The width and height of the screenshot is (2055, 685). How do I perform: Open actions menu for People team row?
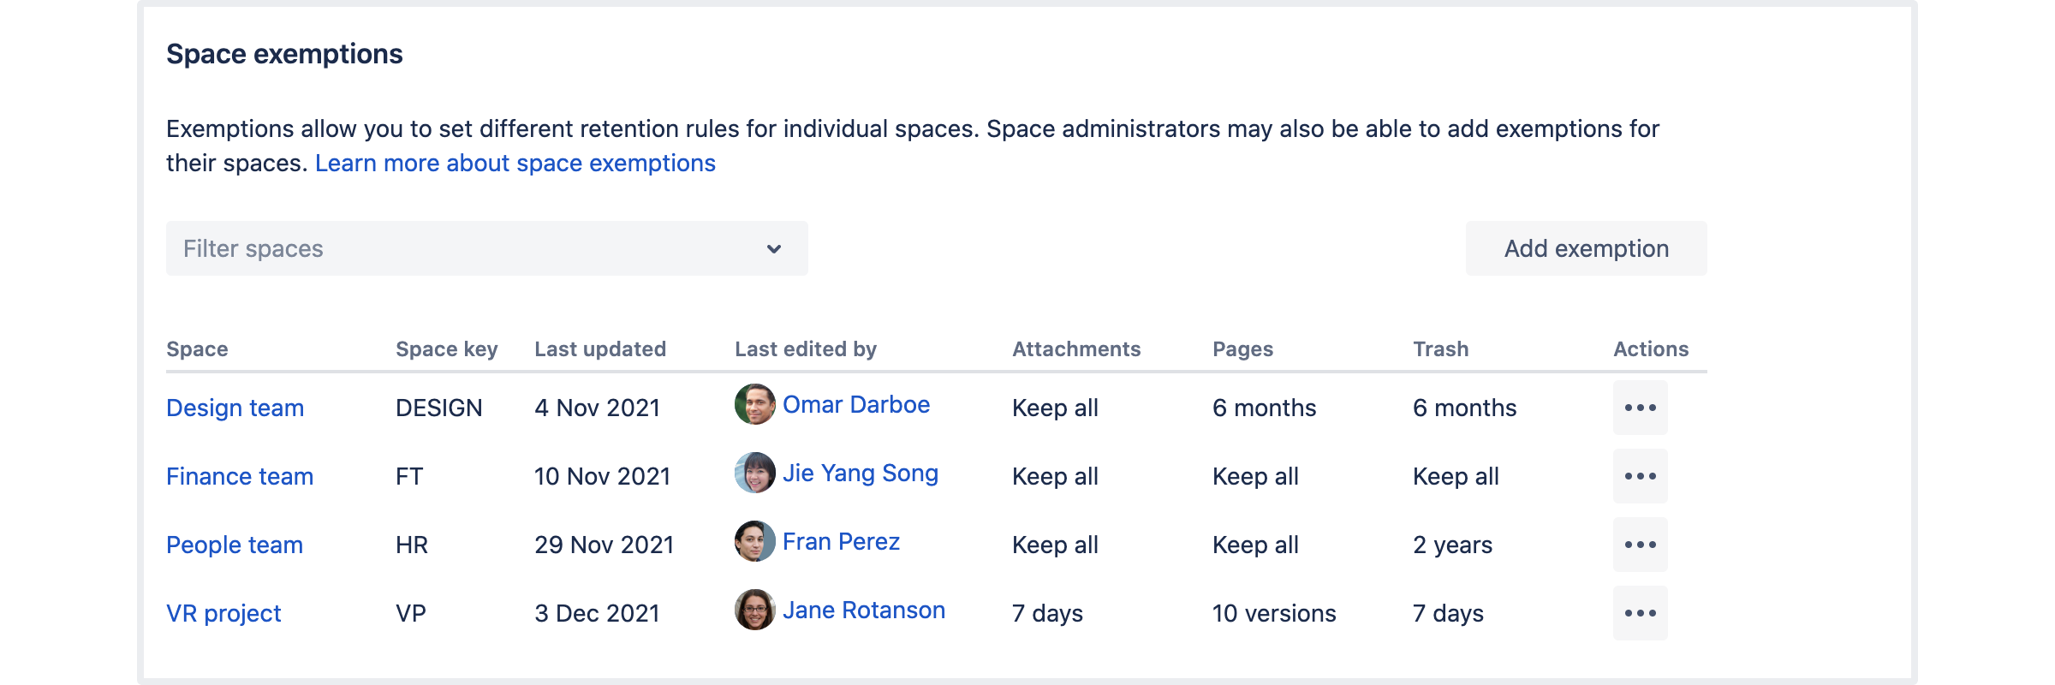click(x=1640, y=545)
